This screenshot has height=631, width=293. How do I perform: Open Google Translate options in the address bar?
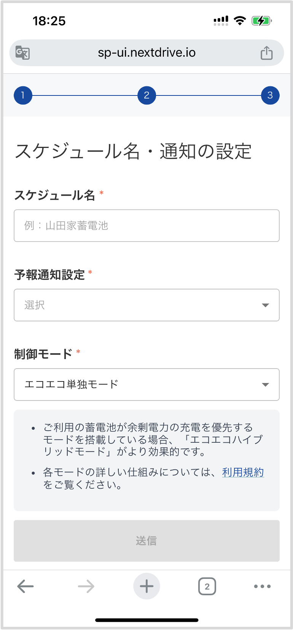(22, 53)
